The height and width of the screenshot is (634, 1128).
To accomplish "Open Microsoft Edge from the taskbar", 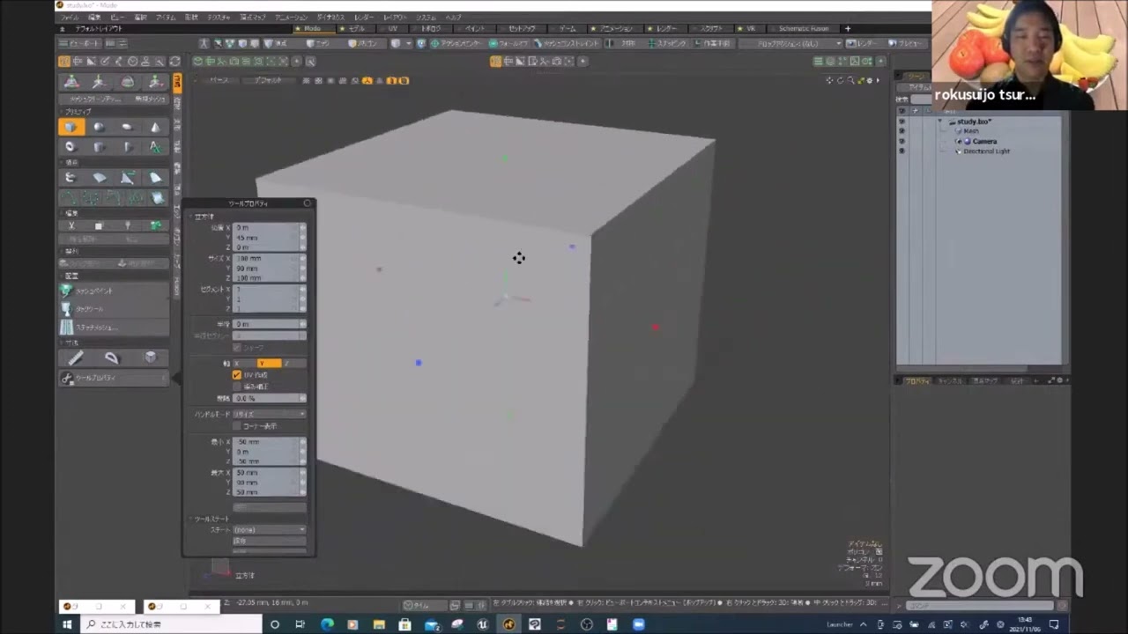I will (x=327, y=624).
